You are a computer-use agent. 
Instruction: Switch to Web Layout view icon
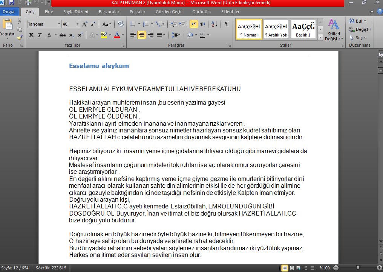[x=299, y=268]
